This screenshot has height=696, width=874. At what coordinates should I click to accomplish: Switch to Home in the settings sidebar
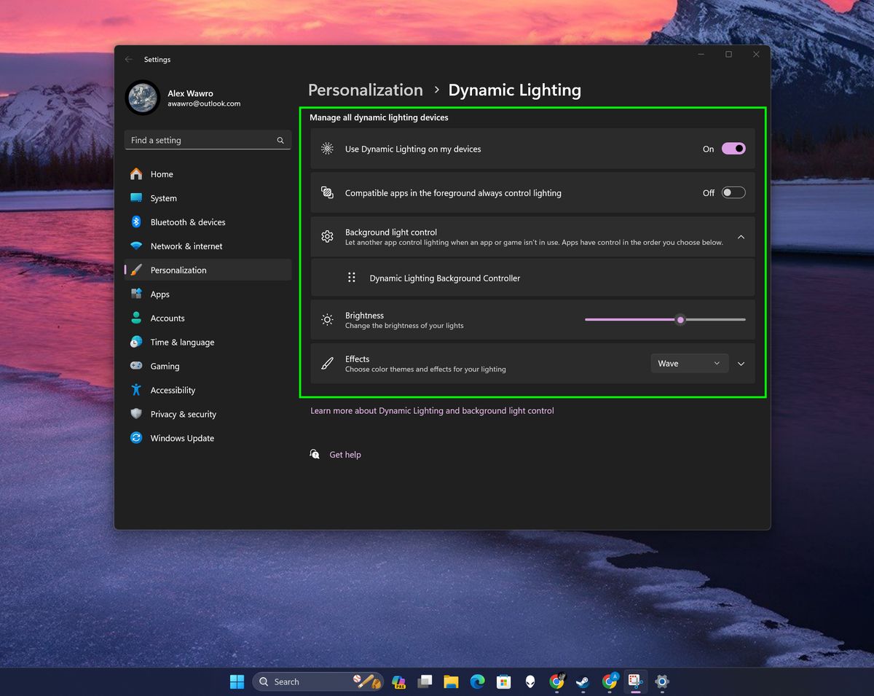click(161, 173)
